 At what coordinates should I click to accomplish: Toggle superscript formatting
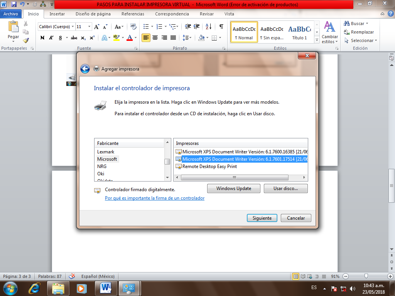click(x=92, y=38)
